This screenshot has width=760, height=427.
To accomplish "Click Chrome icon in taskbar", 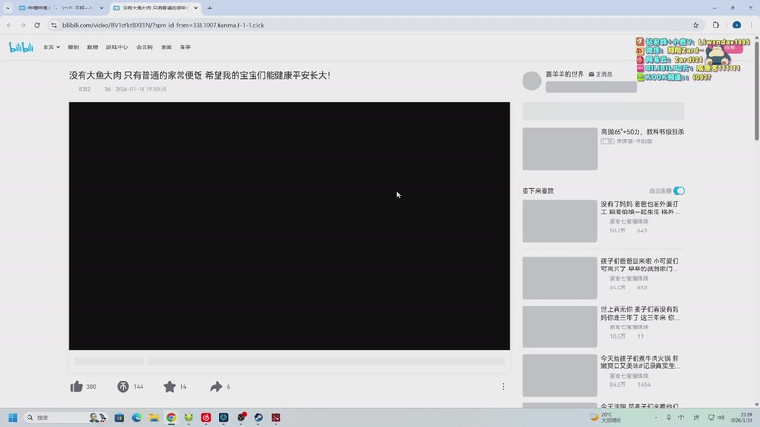I will click(x=171, y=418).
